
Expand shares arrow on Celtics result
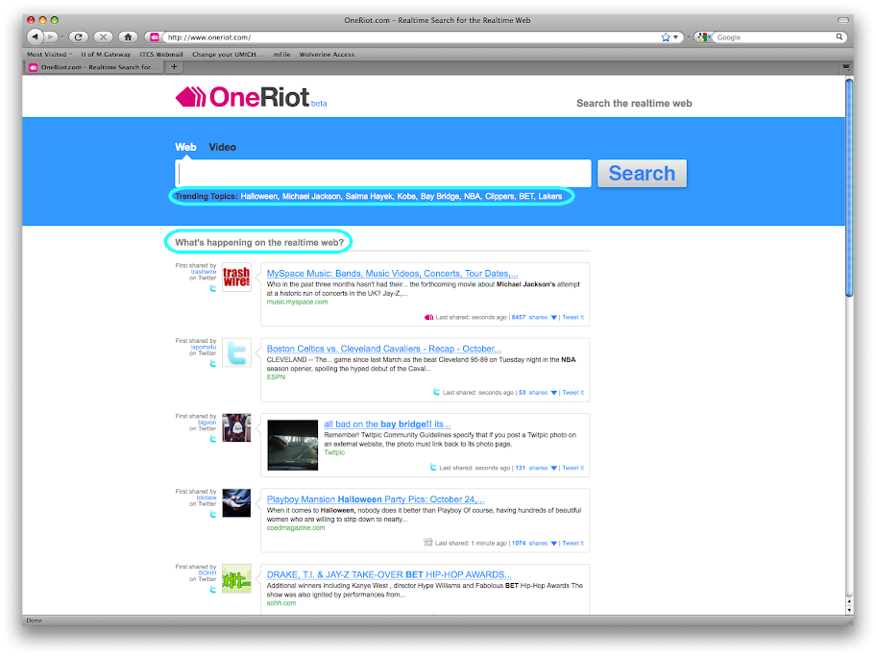click(x=553, y=393)
